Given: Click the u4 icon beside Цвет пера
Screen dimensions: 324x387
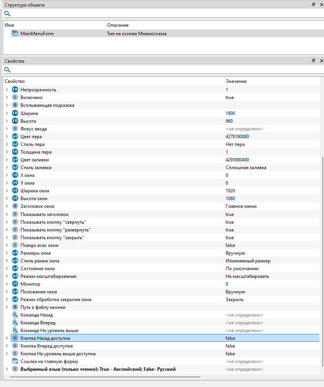Looking at the screenshot, I should click(x=15, y=137).
